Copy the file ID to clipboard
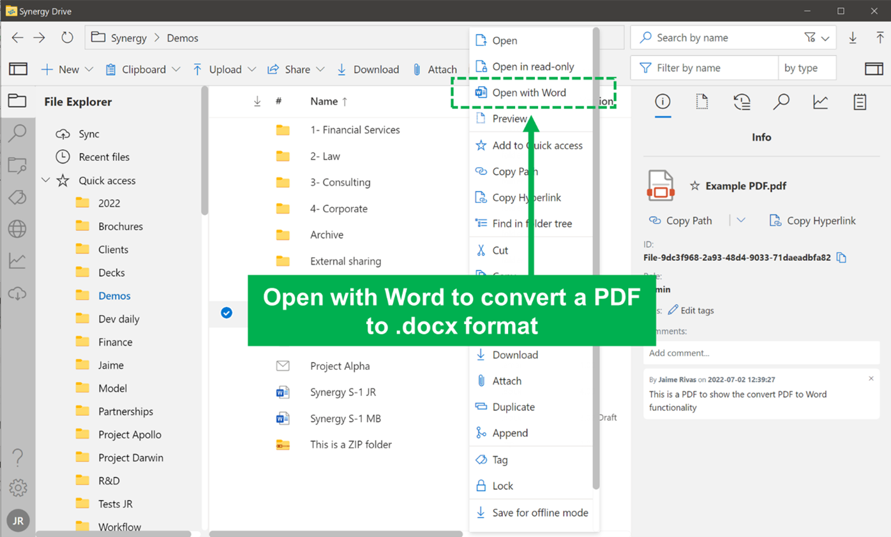Image resolution: width=891 pixels, height=537 pixels. pos(841,258)
